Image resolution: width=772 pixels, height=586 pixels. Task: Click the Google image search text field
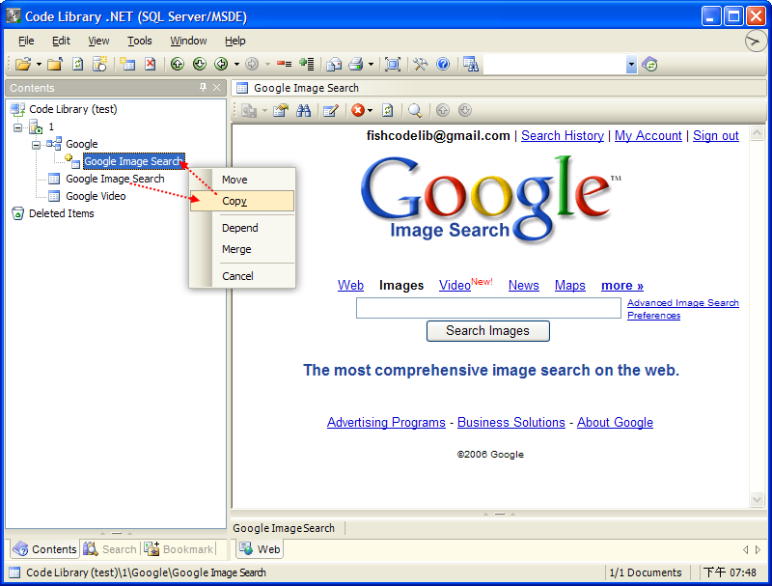(488, 308)
